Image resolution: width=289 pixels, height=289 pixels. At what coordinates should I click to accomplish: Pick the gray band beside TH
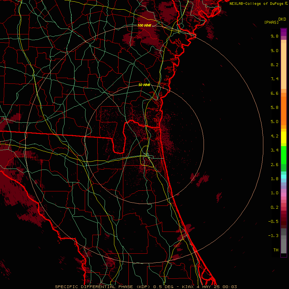(x=284, y=246)
